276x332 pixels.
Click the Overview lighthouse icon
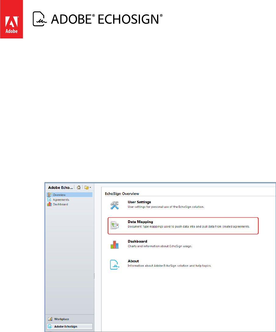(x=49, y=195)
